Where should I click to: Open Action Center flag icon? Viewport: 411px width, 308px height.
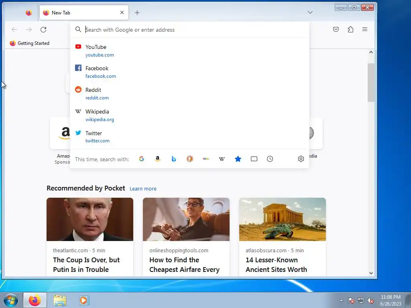click(351, 300)
